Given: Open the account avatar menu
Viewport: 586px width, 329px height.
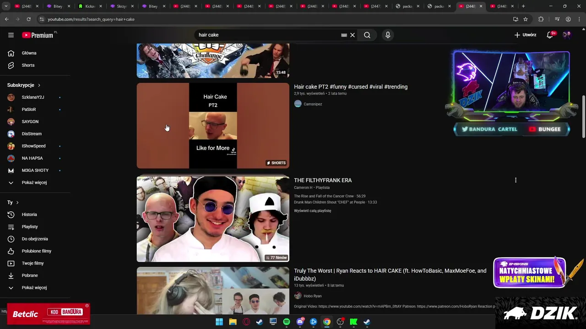Looking at the screenshot, I should point(567,35).
